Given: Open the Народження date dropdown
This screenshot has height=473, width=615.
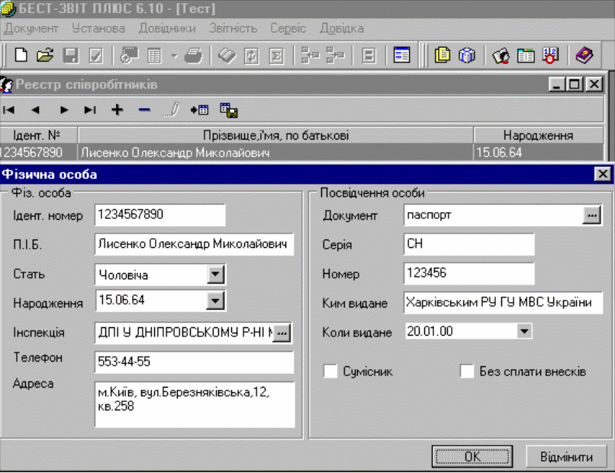Looking at the screenshot, I should [217, 301].
